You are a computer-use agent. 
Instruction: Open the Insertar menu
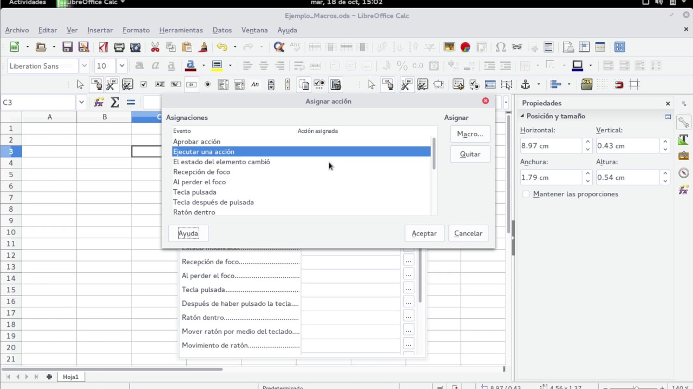tap(100, 30)
